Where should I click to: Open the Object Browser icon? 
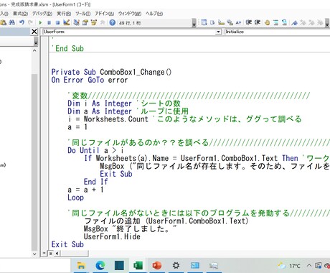tap(93, 22)
